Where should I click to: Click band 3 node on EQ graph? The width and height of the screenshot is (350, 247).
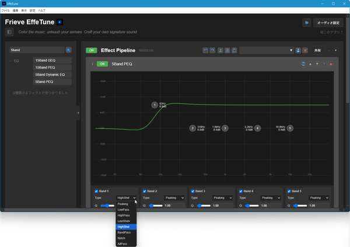(x=225, y=128)
